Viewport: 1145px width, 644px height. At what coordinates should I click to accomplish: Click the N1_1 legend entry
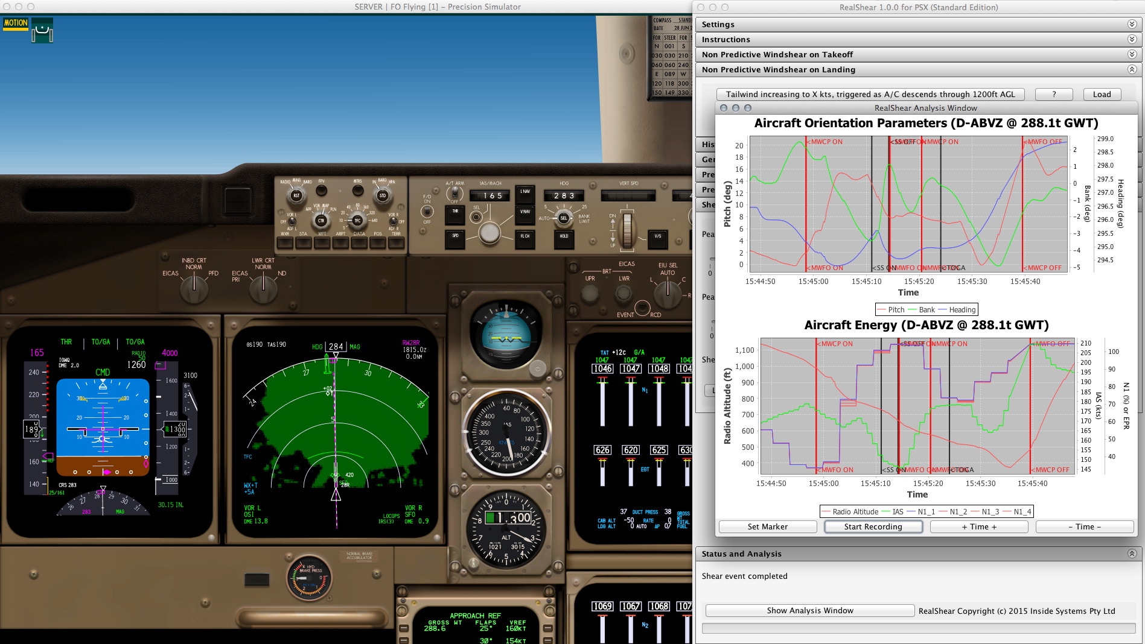(x=920, y=511)
